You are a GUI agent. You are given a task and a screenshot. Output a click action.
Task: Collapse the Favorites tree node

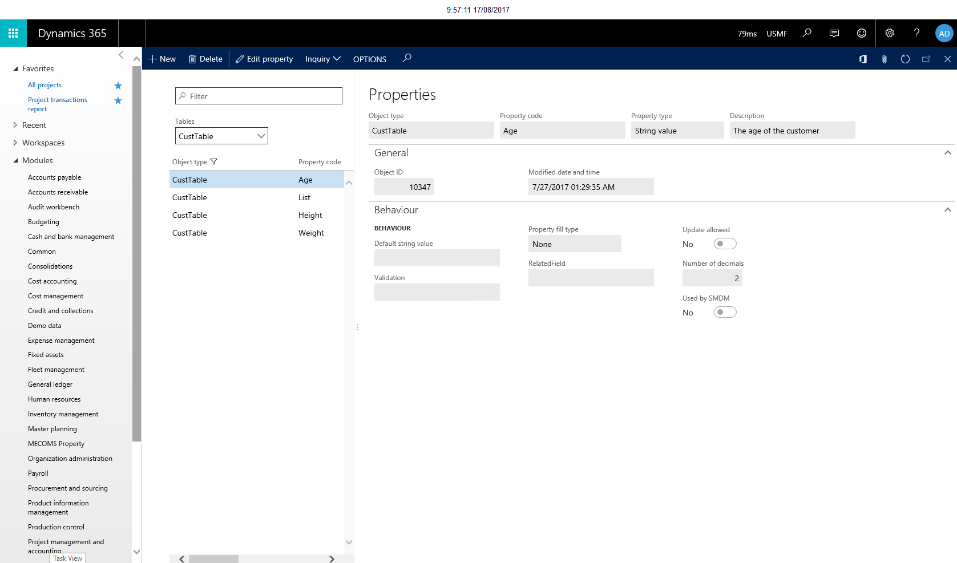[15, 68]
